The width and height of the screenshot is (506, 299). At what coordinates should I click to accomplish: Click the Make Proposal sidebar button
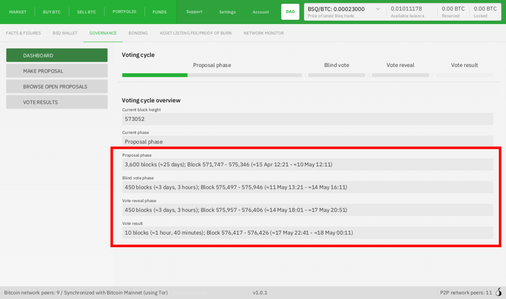coord(57,71)
